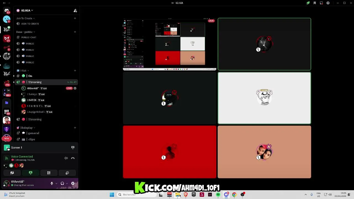Open the server icon with 176 badge
This screenshot has width=354, height=199.
(7, 83)
